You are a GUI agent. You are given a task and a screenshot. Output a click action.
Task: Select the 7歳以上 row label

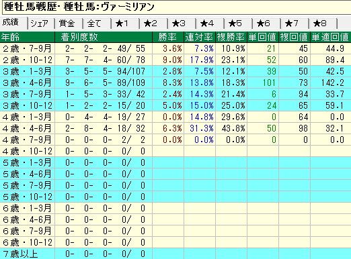coord(28,254)
